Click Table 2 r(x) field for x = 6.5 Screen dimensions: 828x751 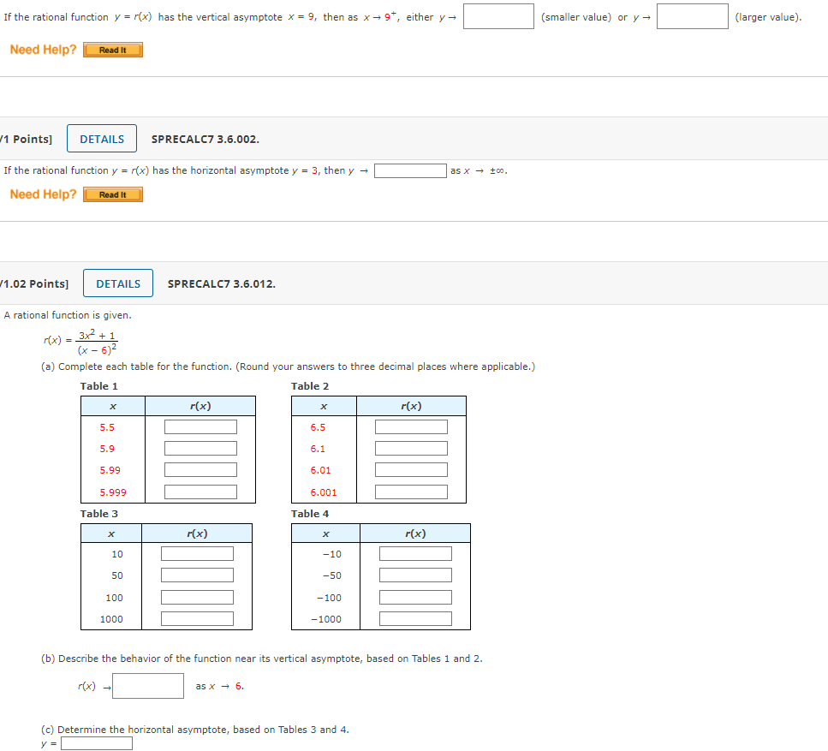click(411, 426)
